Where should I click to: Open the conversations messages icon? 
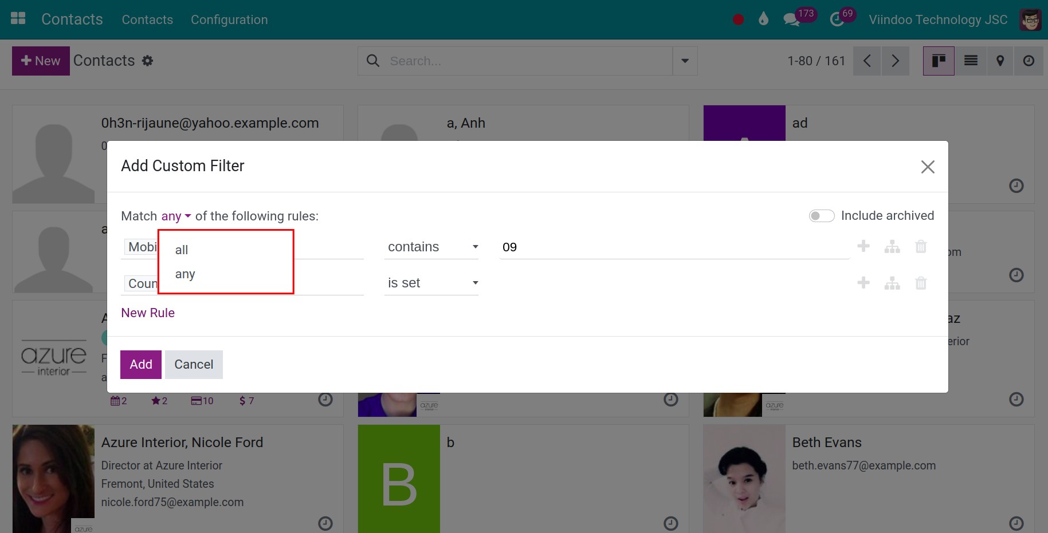point(791,19)
